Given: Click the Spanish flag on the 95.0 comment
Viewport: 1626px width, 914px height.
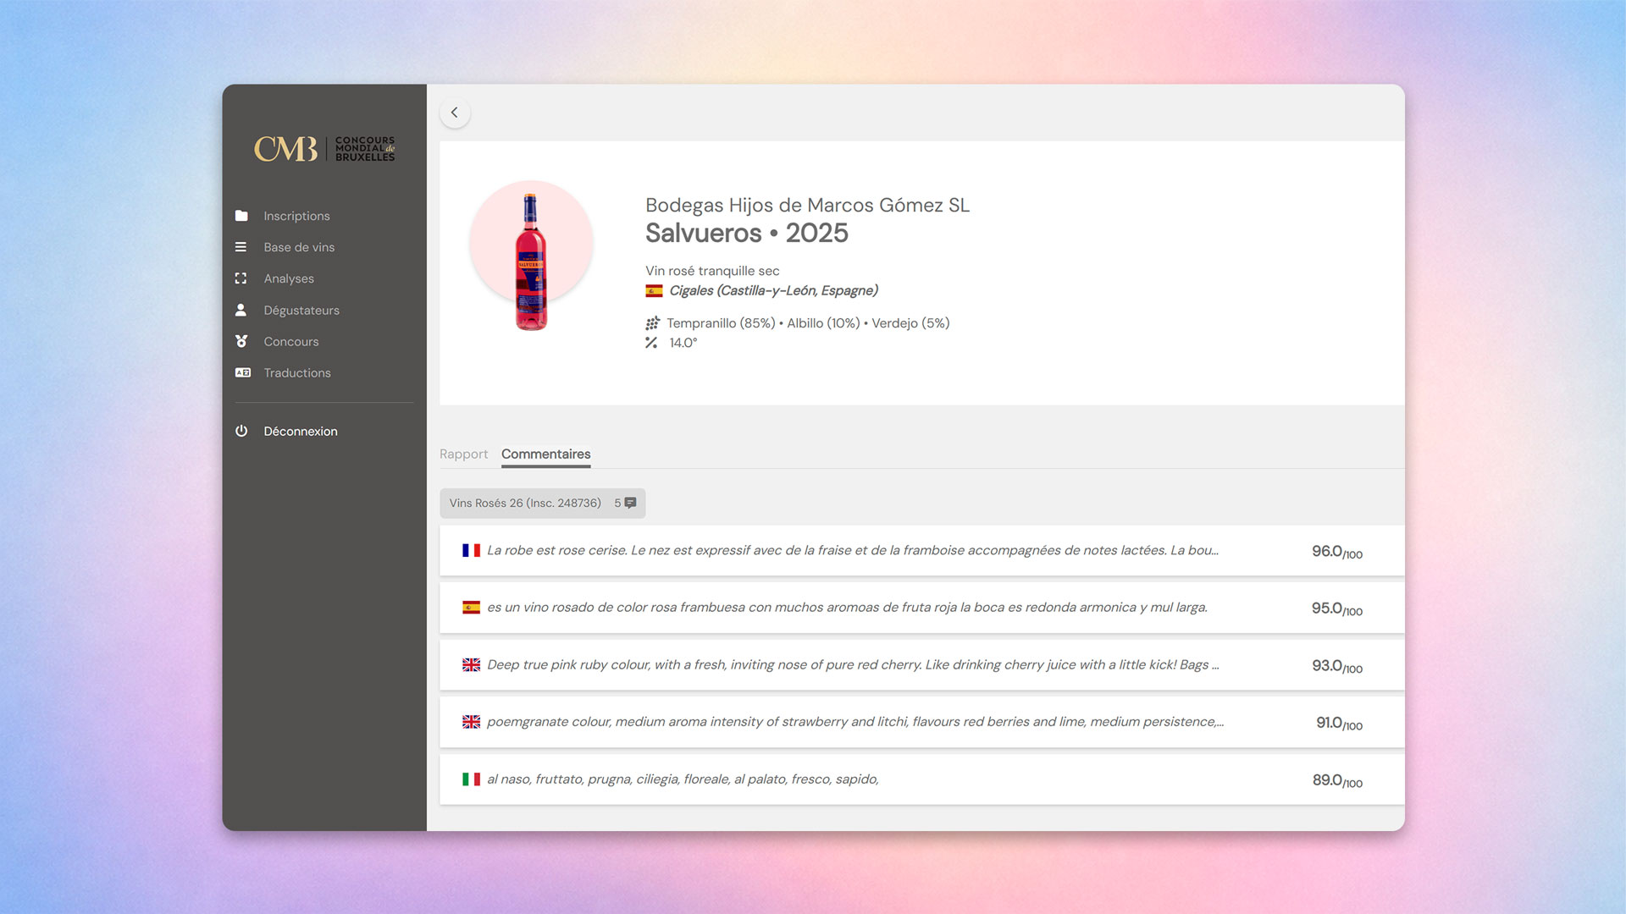Looking at the screenshot, I should [x=471, y=608].
